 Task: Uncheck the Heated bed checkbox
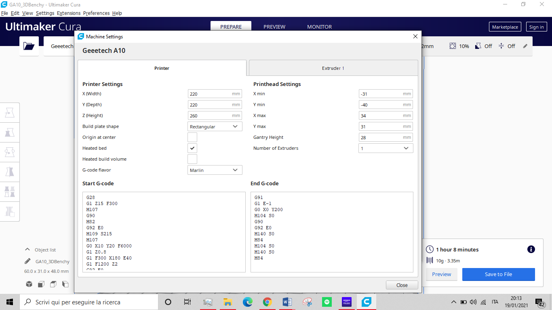192,148
